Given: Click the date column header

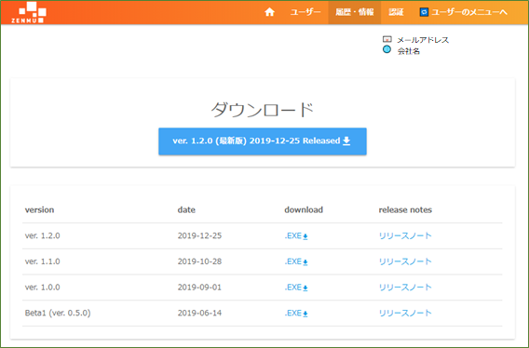Looking at the screenshot, I should pyautogui.click(x=186, y=209).
